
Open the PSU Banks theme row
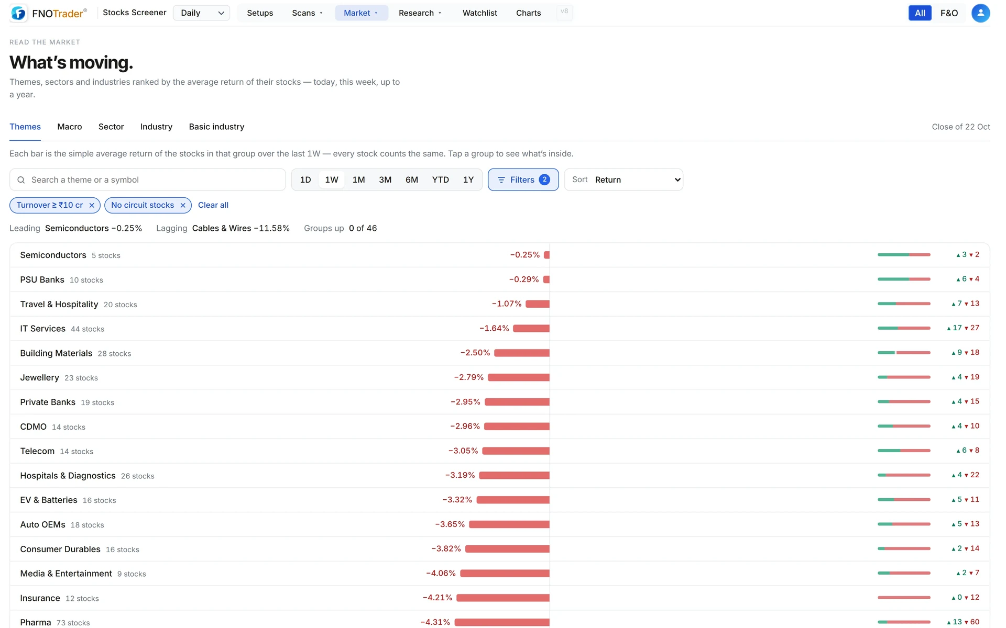[x=499, y=279]
